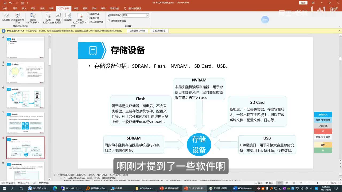The height and width of the screenshot is (192, 342).
Task: Close the yellow Office license notification bar
Action: pos(339,31)
